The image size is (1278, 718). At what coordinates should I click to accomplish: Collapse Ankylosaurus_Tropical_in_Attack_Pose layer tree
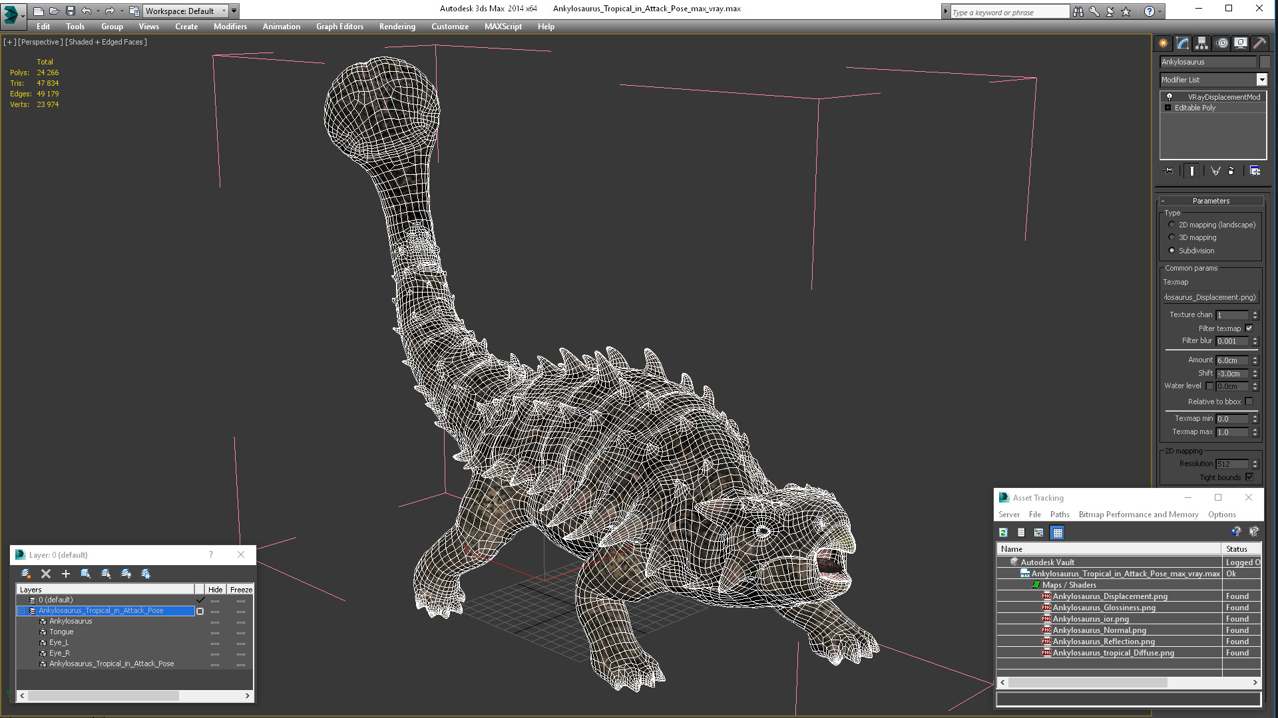[x=21, y=610]
